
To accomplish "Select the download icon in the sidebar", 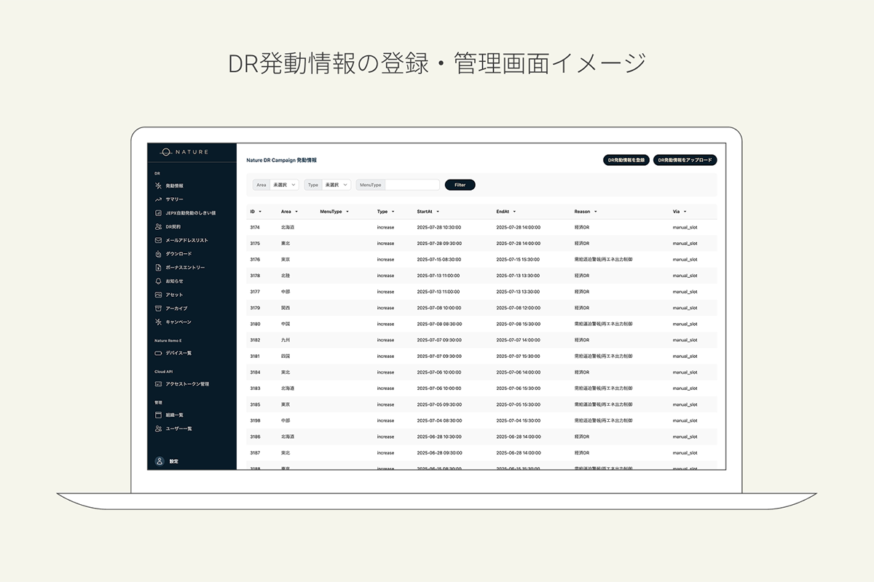I will (x=159, y=255).
